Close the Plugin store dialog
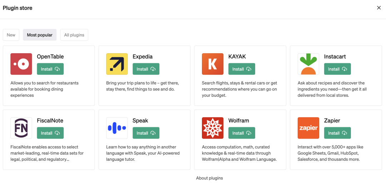The image size is (386, 184). (x=379, y=8)
